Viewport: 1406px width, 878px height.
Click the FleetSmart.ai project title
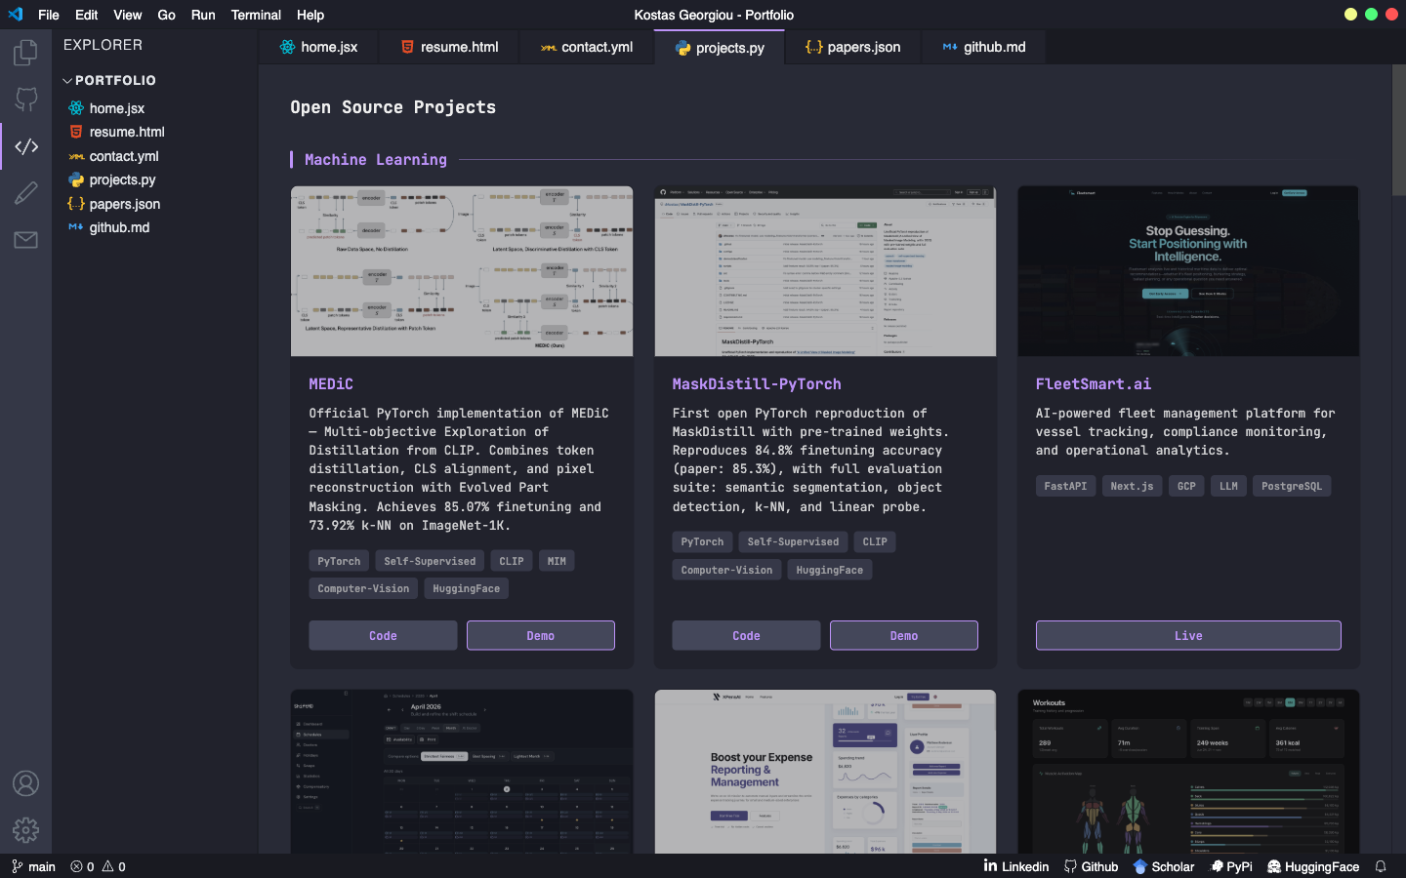[x=1094, y=384]
